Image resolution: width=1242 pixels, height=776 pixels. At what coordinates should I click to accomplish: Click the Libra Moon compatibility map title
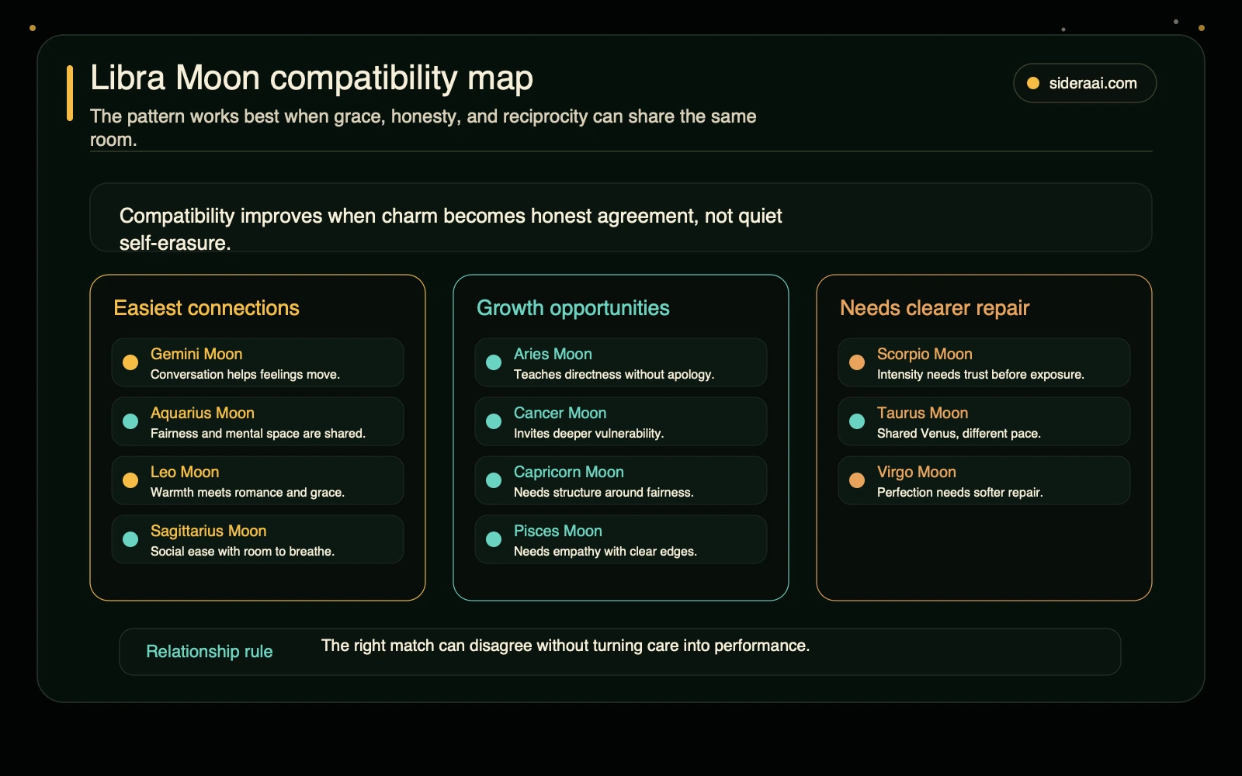[x=311, y=78]
